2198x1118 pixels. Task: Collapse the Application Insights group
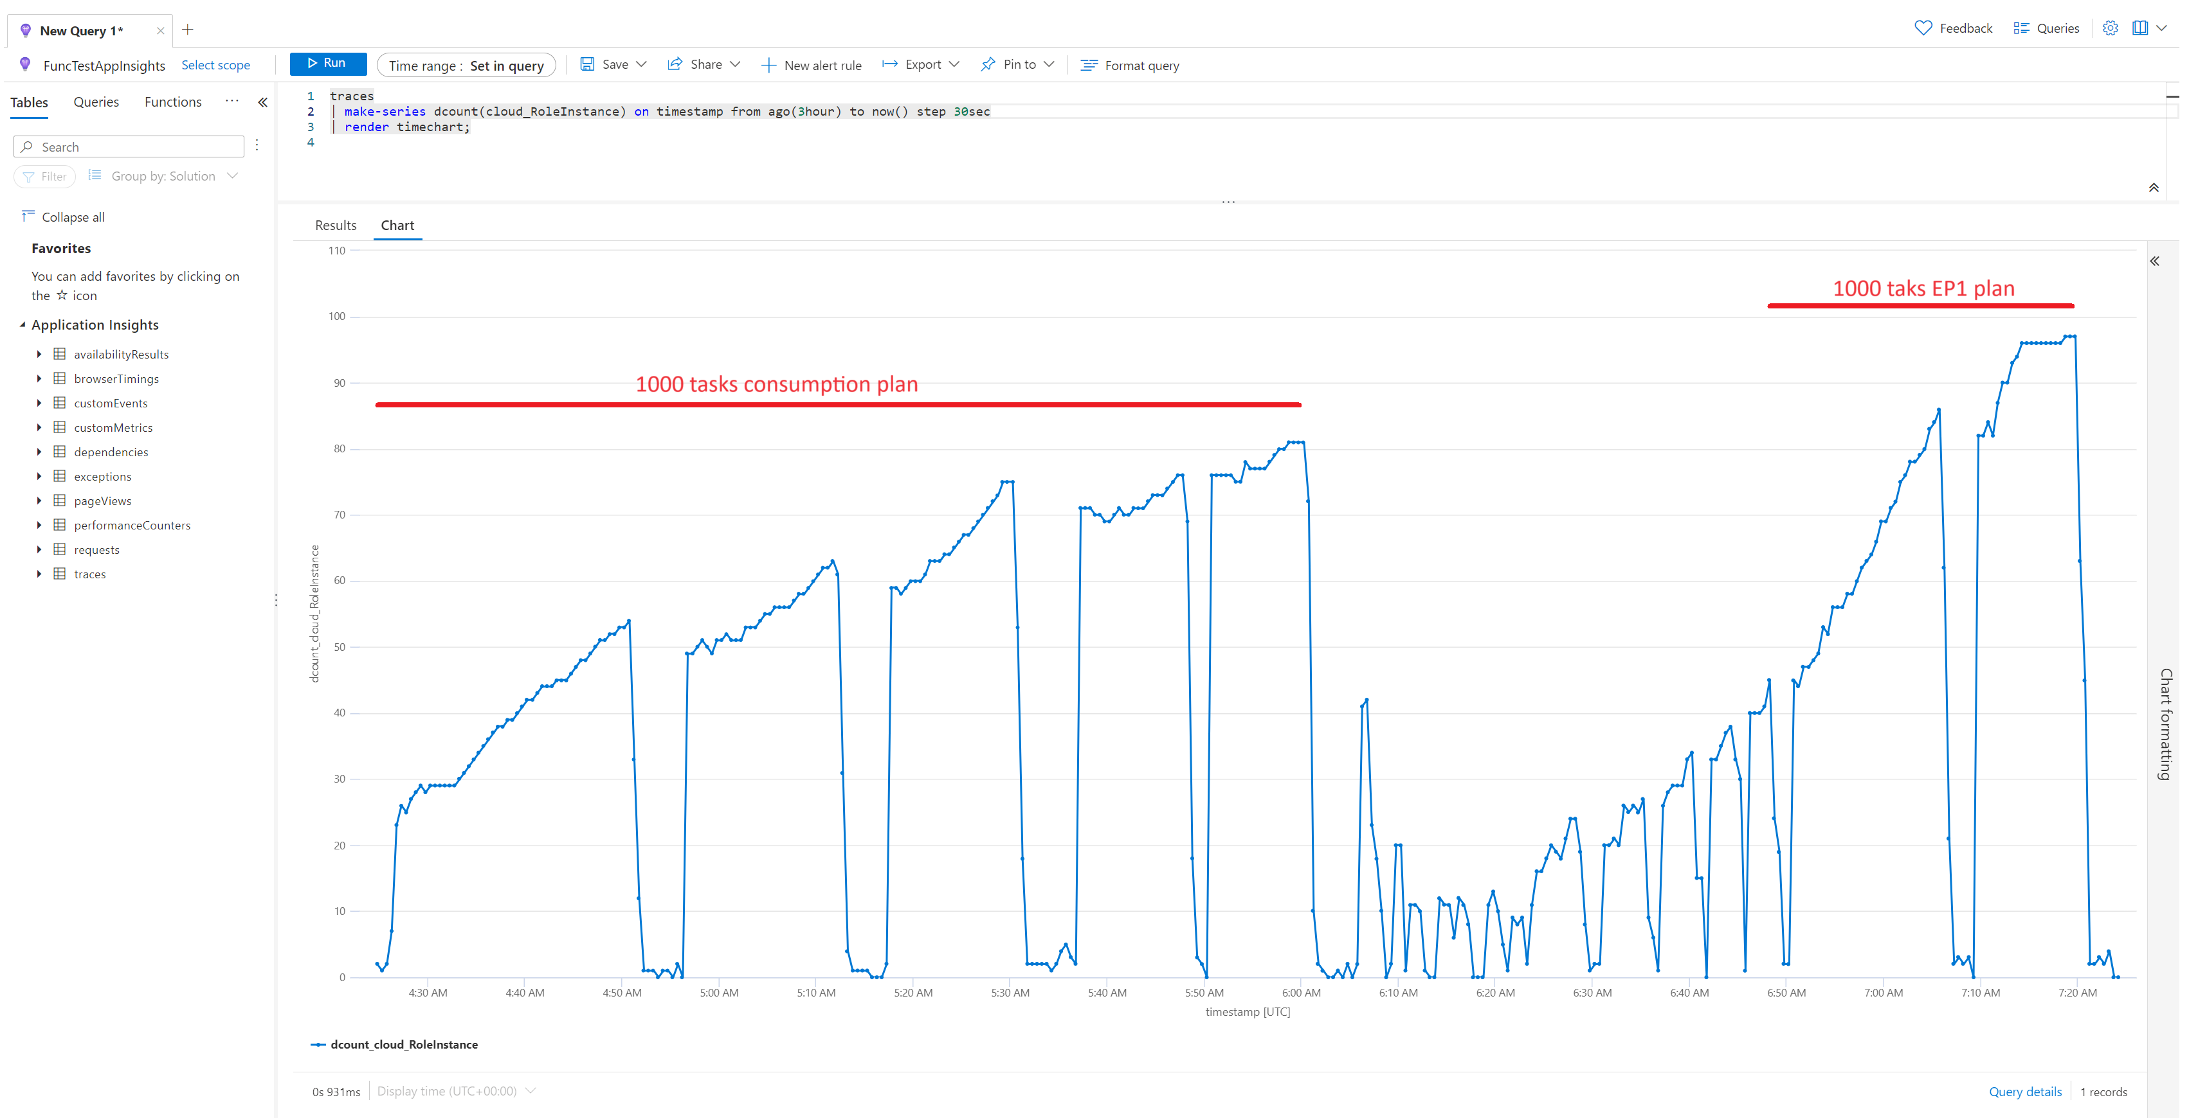coord(22,325)
